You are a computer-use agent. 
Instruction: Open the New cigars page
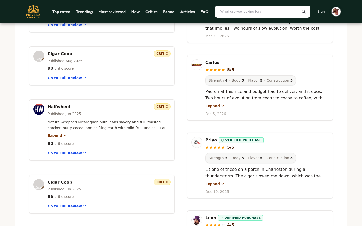coord(135,12)
